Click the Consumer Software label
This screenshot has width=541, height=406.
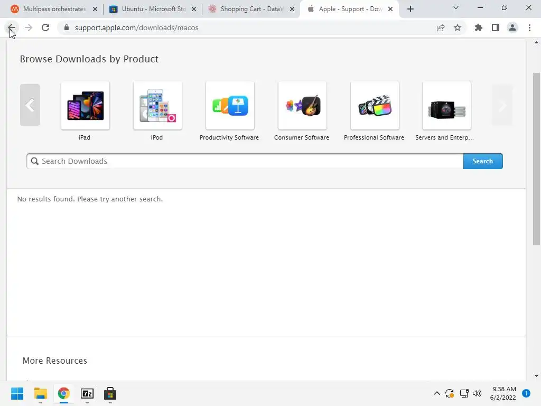(302, 137)
